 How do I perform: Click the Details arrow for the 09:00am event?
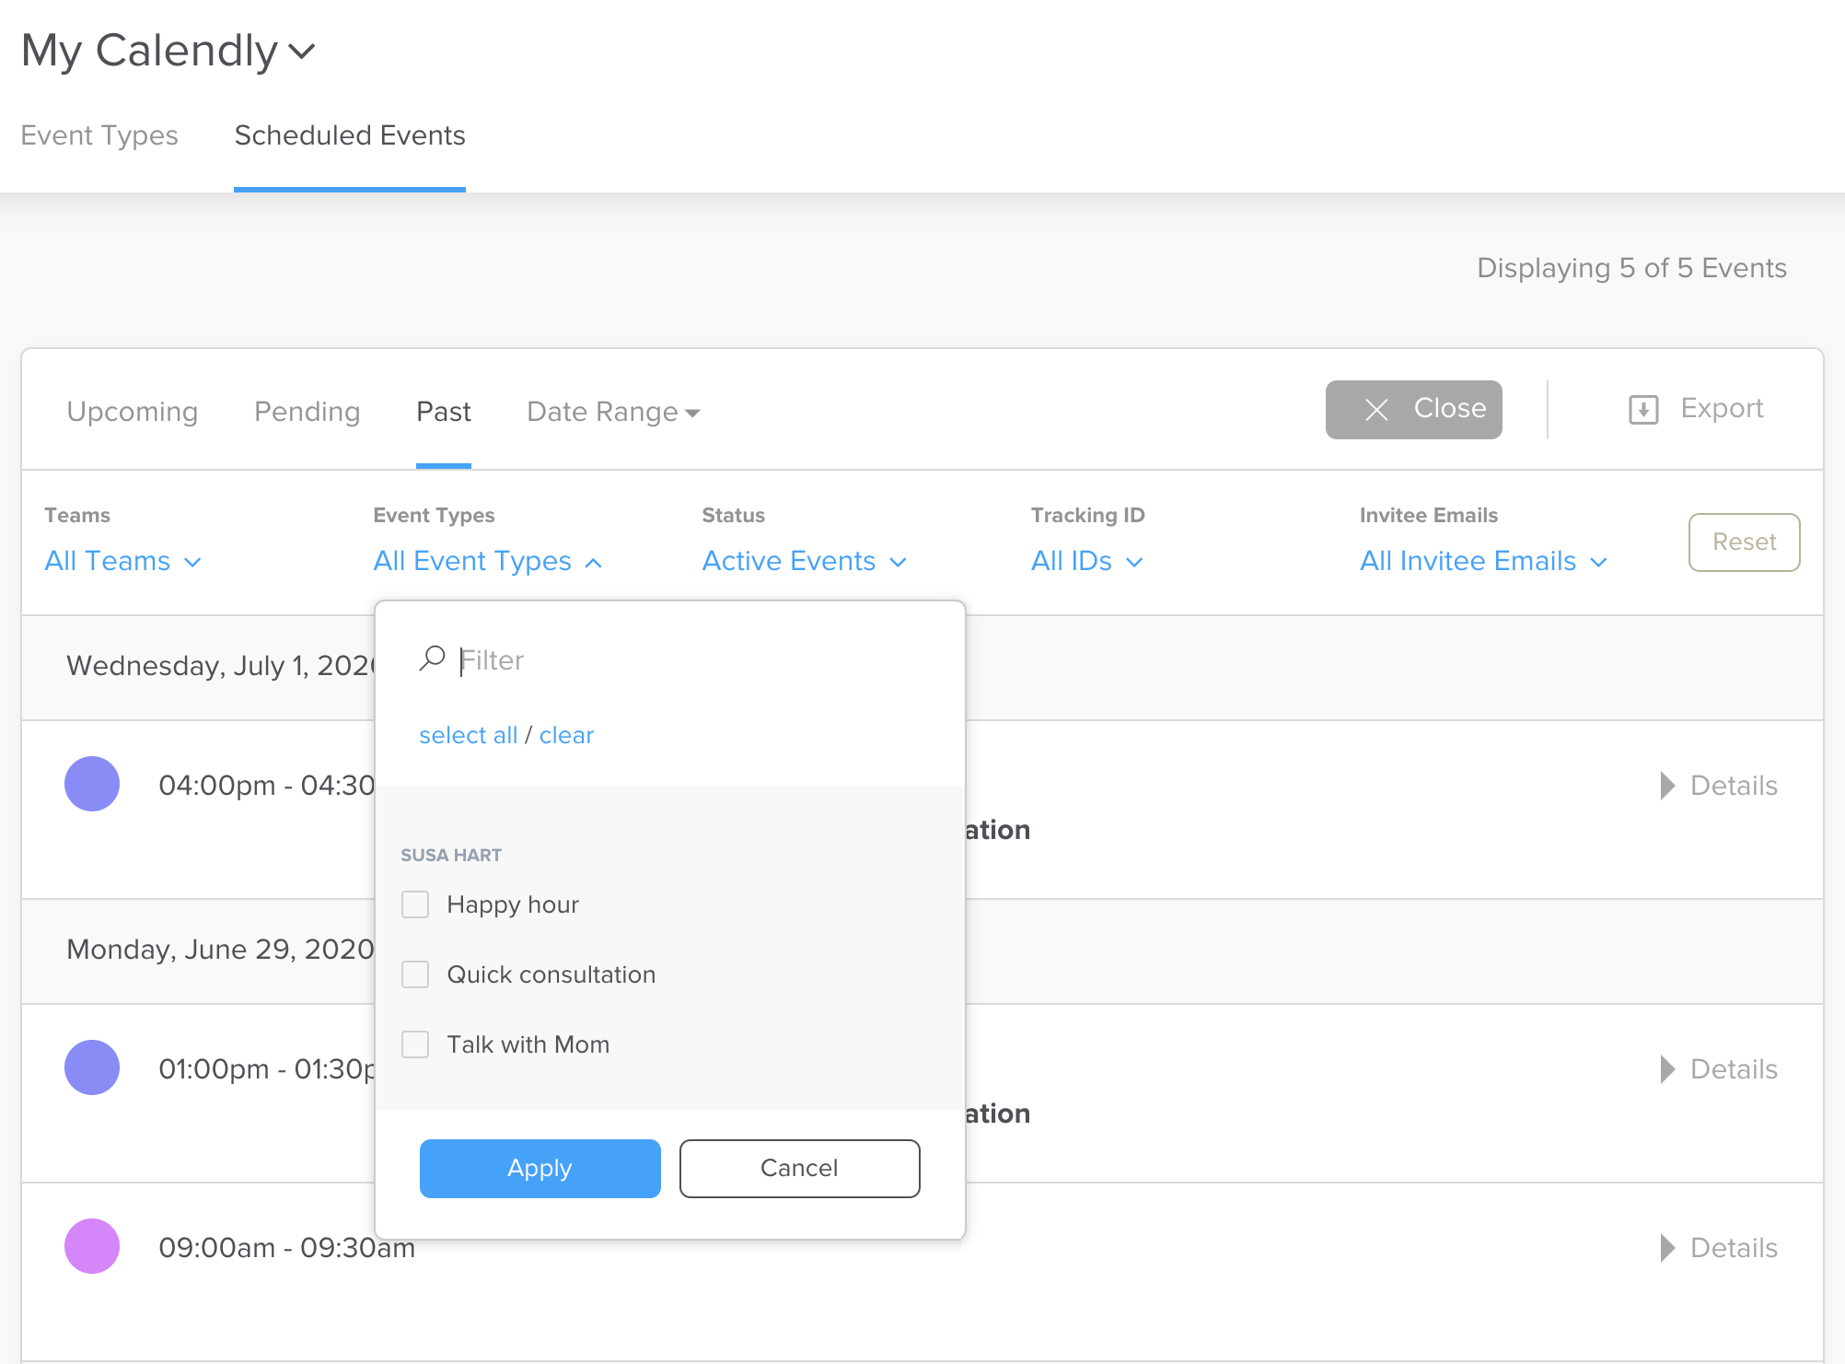point(1666,1247)
